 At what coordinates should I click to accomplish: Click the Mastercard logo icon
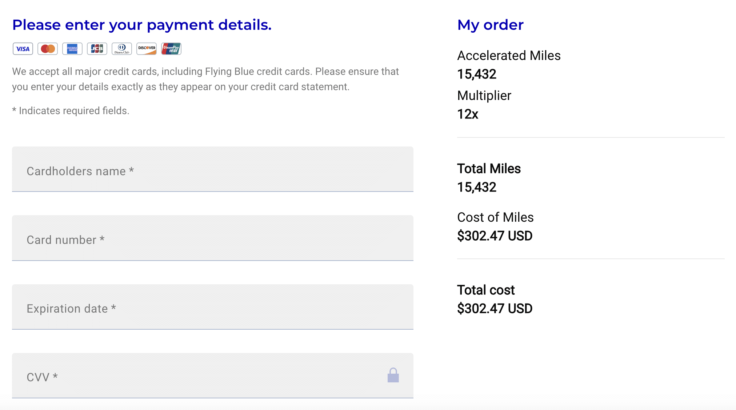[48, 49]
